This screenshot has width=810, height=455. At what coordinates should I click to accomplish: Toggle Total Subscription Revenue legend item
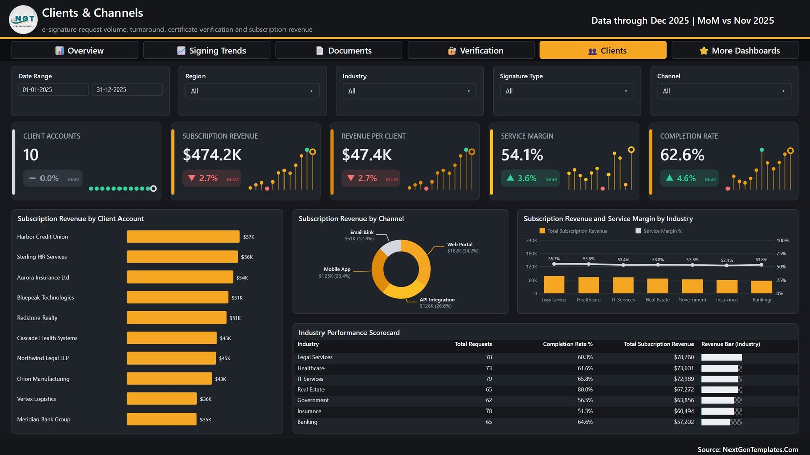(x=574, y=231)
